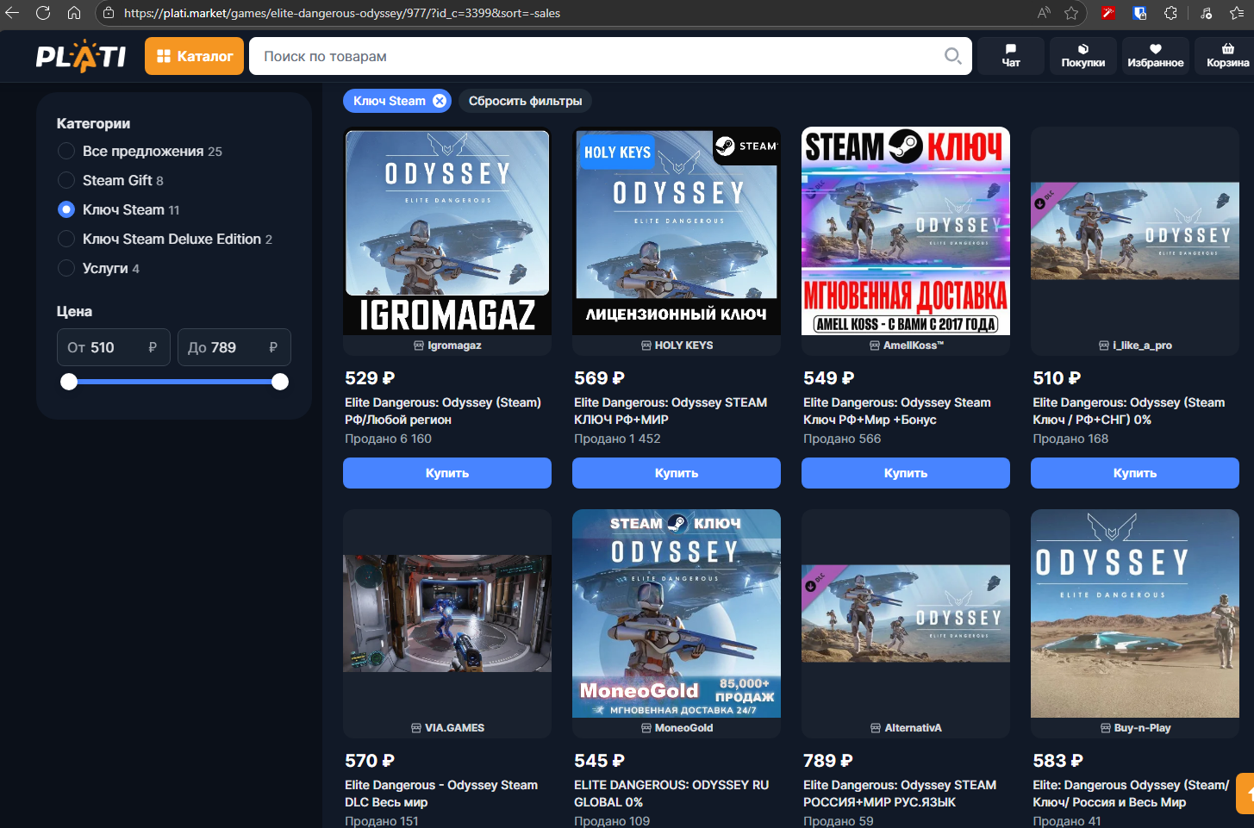Open title 'Elite: Dangerous Odyssey (Steam/ Ключ/ Россия и Весь Мир'
Viewport: 1254px width, 828px height.
pos(1132,794)
